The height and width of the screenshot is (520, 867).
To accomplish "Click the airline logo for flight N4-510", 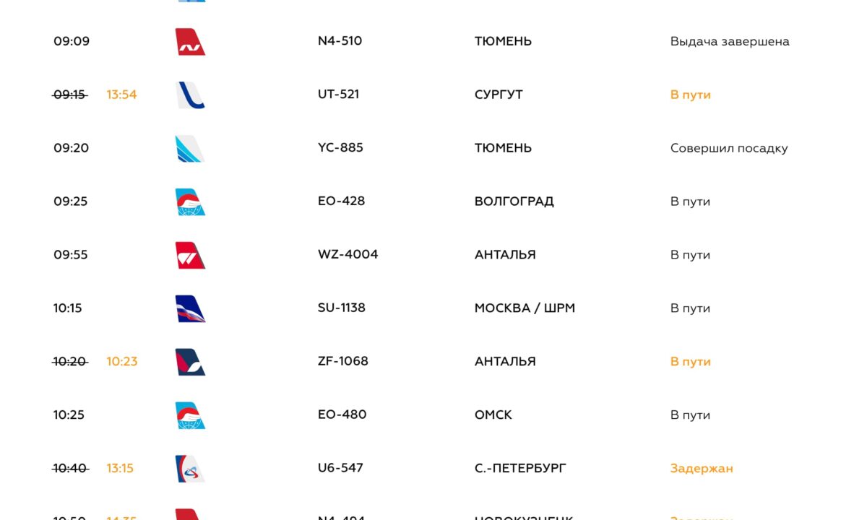I will tap(191, 42).
